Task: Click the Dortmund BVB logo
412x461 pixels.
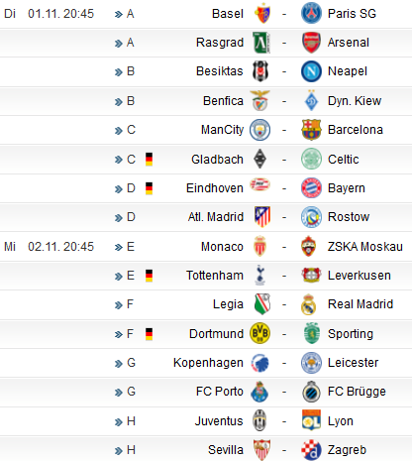Action: [259, 333]
